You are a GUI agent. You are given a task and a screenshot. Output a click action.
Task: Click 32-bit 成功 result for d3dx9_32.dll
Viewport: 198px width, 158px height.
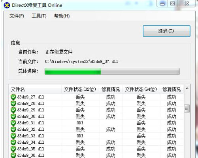coord(111,129)
